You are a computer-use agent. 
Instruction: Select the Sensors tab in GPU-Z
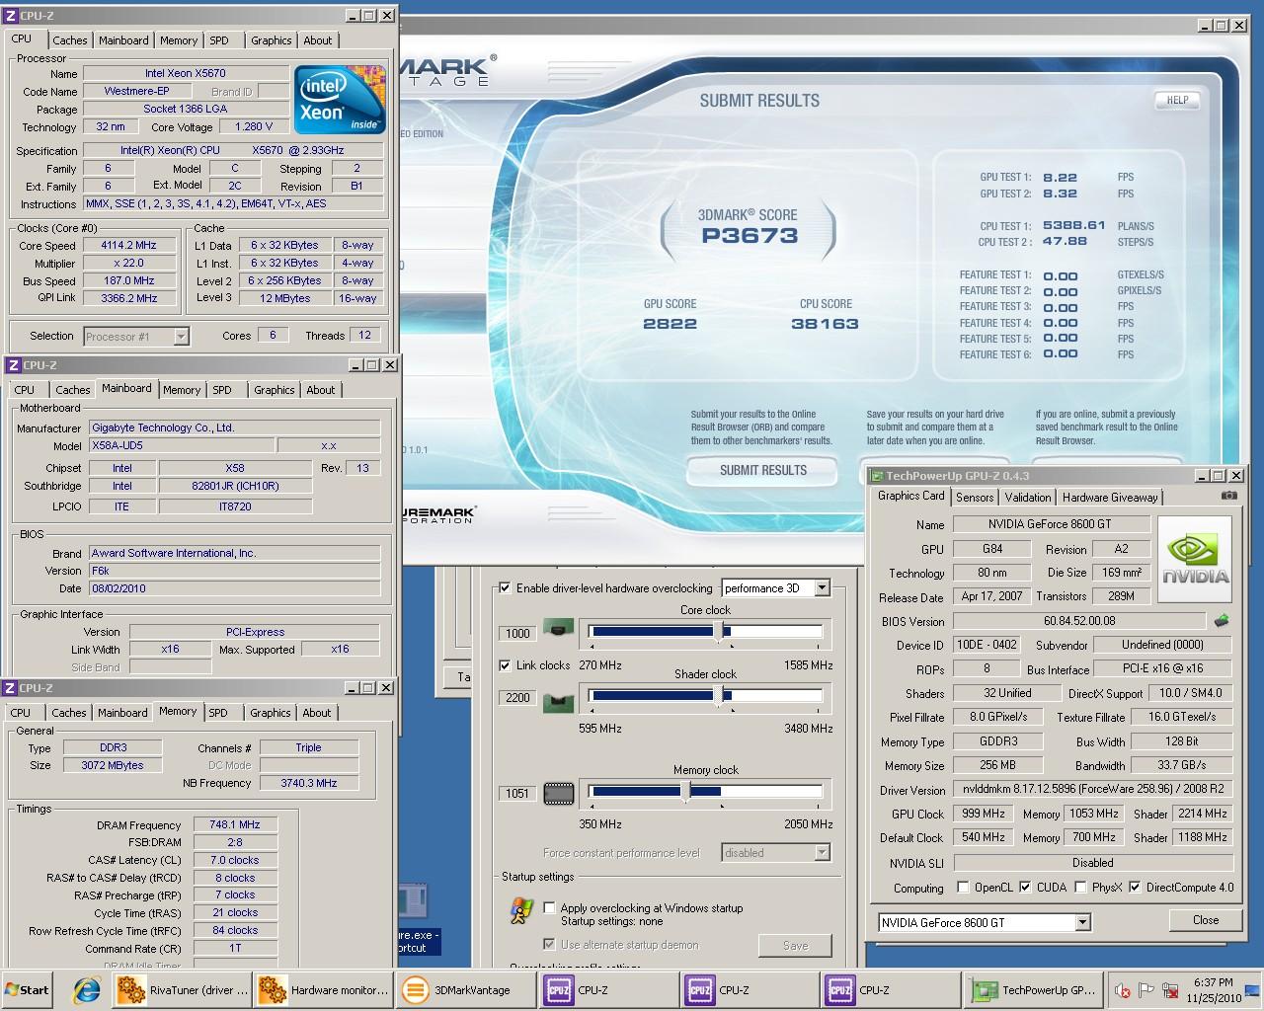pos(975,498)
